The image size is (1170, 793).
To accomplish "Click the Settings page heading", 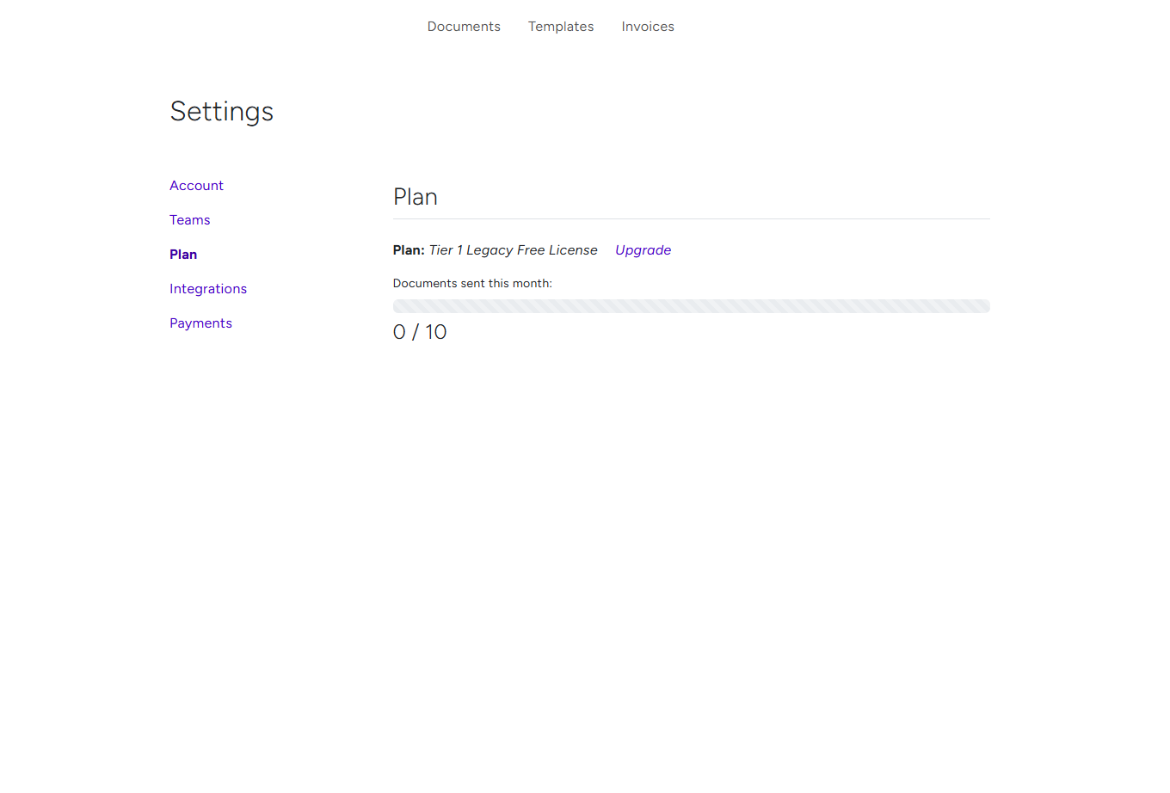I will 221,111.
